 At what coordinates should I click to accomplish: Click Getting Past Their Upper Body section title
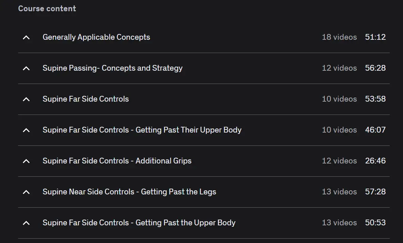click(x=142, y=130)
